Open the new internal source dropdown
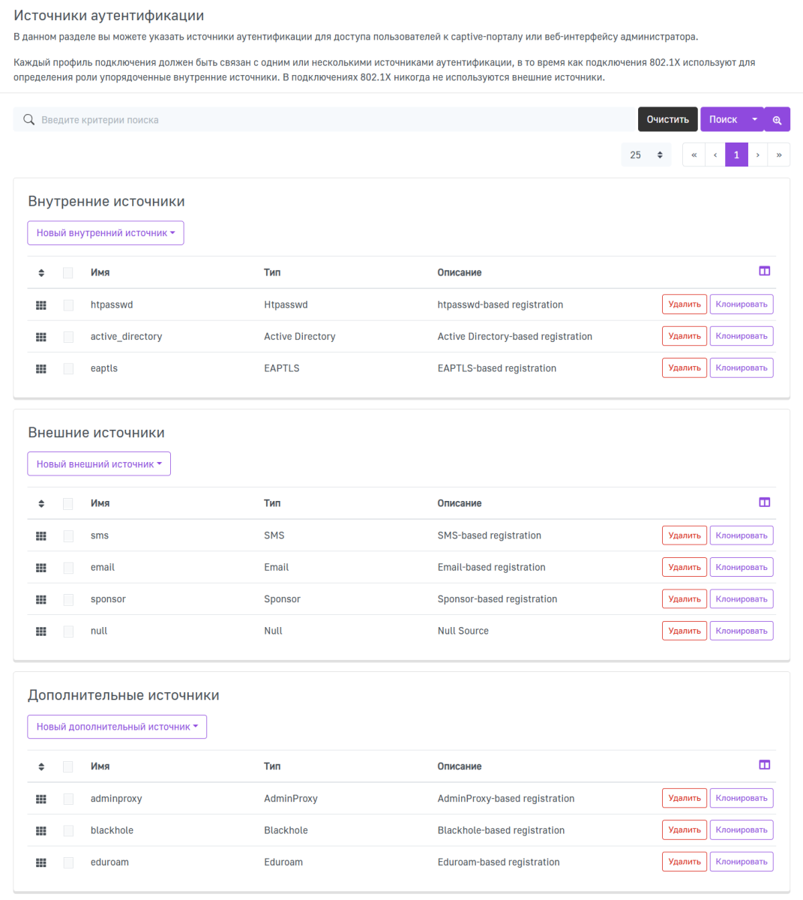This screenshot has height=900, width=803. pos(106,233)
